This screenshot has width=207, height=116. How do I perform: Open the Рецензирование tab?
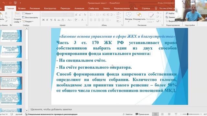coord(122,8)
